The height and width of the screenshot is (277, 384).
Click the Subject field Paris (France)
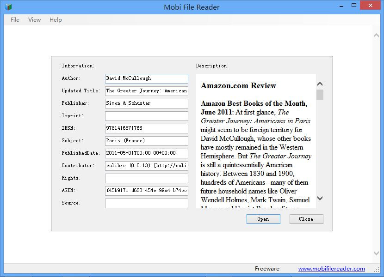click(x=147, y=141)
